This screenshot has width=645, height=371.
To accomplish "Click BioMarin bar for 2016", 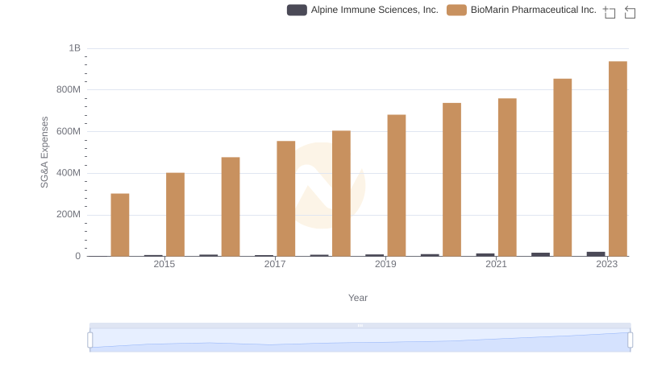I will [x=231, y=207].
